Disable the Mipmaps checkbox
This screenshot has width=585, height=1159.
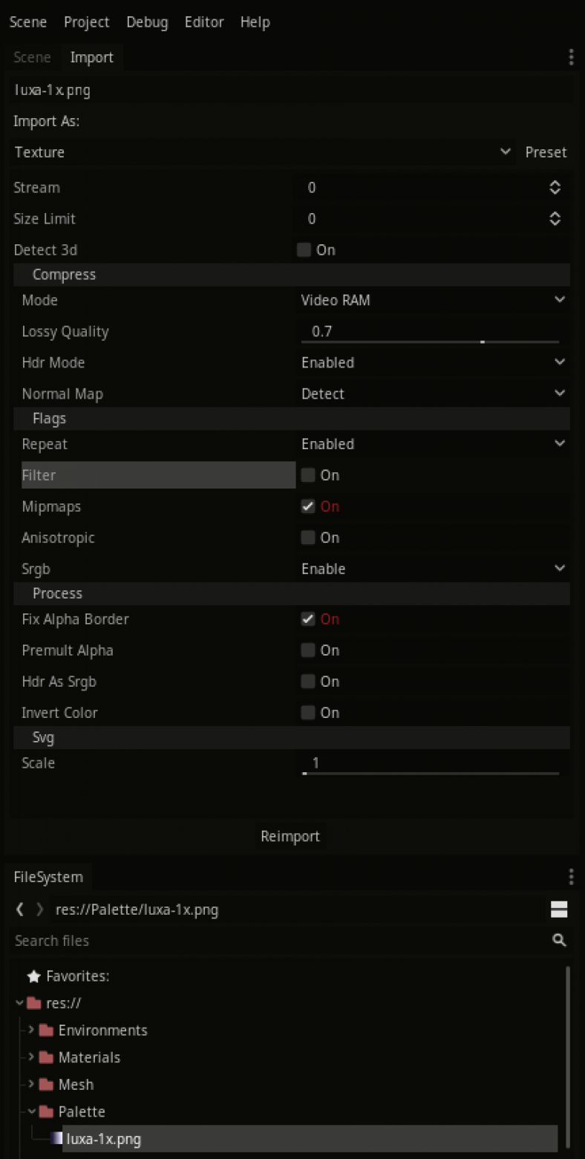coord(307,506)
